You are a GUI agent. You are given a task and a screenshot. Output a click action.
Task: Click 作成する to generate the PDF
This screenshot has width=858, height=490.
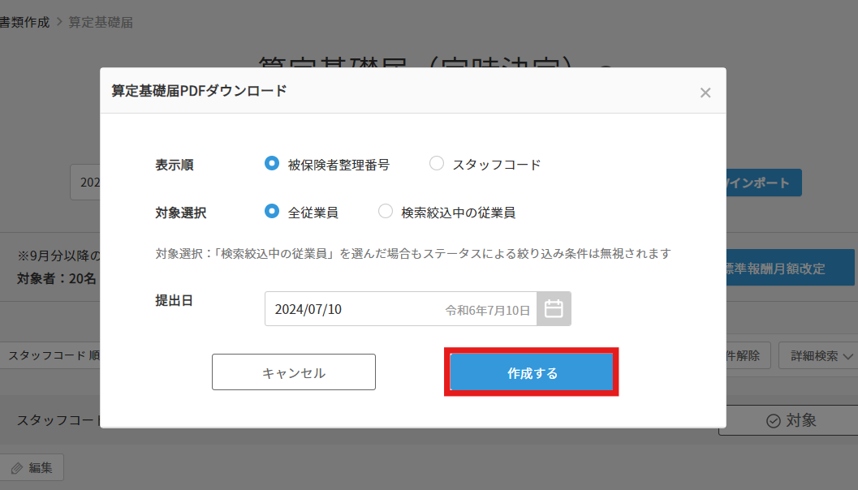coord(531,372)
